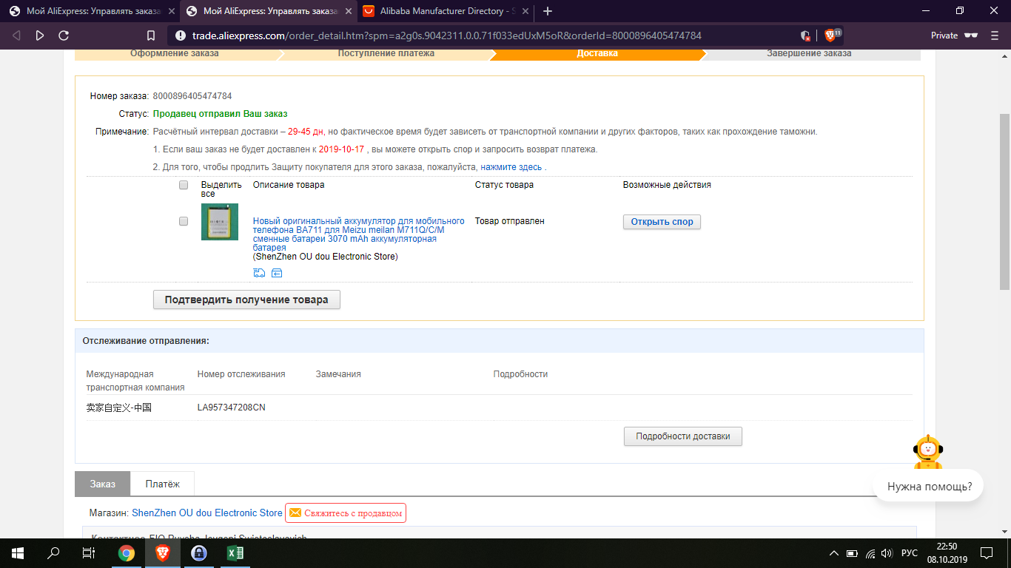Click the Подробности доставки button

pos(683,436)
